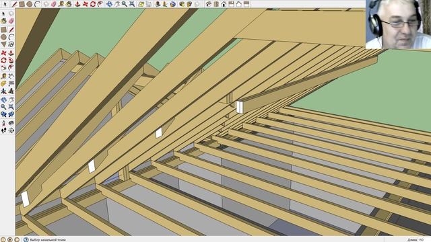431x242 pixels.
Task: Select Text label tool in left palette
Action: [x=11, y=83]
